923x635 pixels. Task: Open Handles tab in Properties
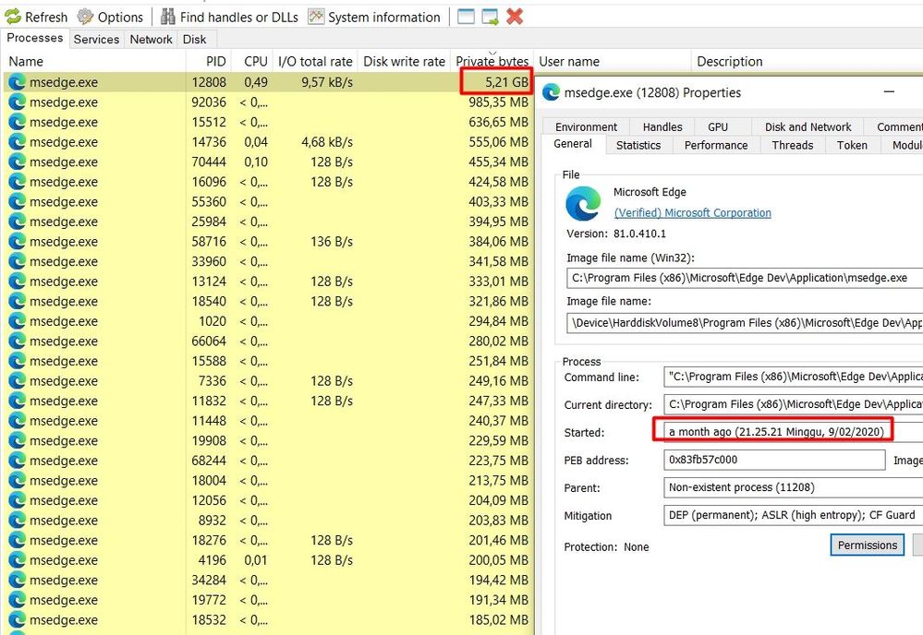tap(662, 127)
